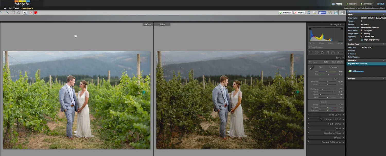This screenshot has width=386, height=156.
Task: Select the graduated filter tool
Action: coord(328,53)
